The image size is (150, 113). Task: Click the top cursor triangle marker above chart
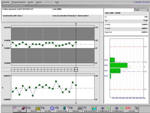[x=76, y=24]
